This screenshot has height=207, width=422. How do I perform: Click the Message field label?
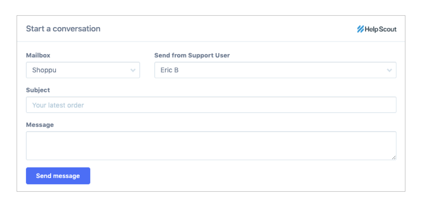[40, 125]
